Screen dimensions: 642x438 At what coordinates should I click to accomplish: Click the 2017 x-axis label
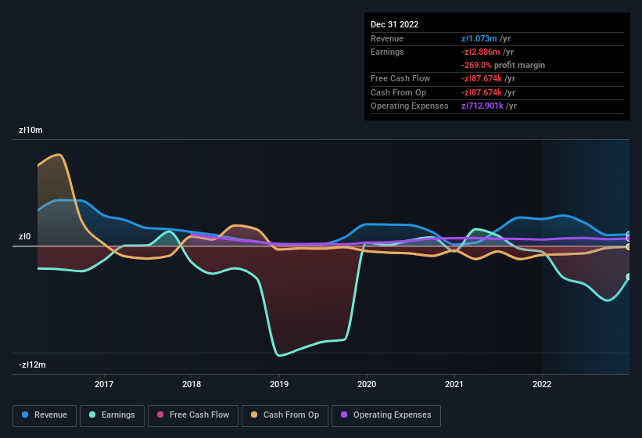104,384
